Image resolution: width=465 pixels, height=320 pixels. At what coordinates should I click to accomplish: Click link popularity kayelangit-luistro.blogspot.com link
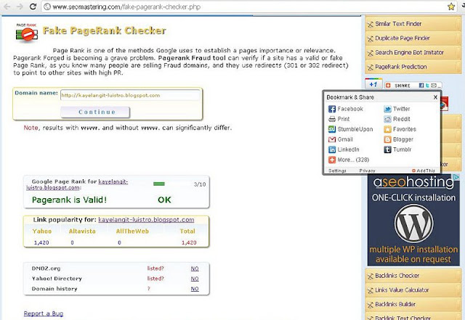click(146, 220)
